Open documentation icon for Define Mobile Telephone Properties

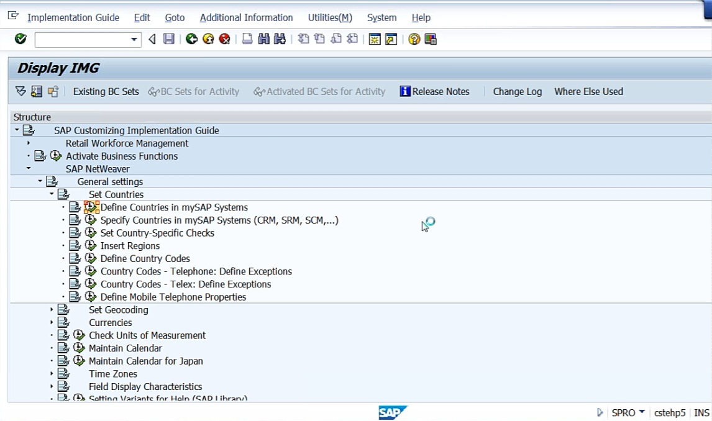coord(75,297)
